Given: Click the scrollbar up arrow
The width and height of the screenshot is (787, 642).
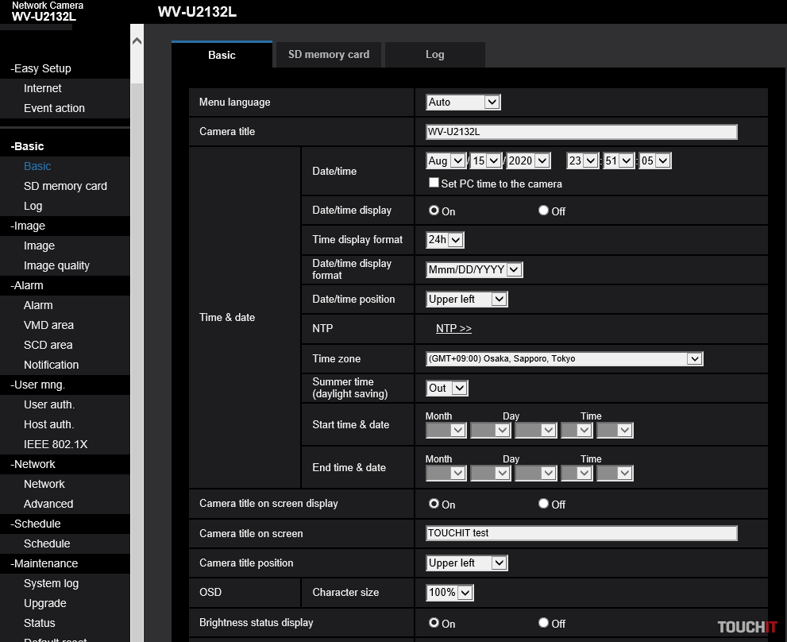Looking at the screenshot, I should click(x=136, y=39).
